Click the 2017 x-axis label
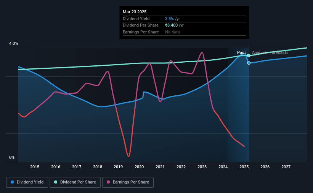313x193 pixels. point(77,167)
